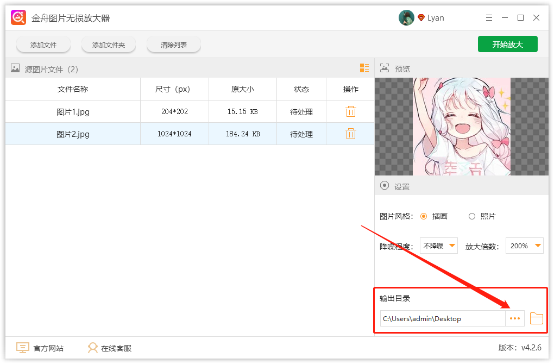Delete 图片2.jpg with trash icon

pos(351,134)
